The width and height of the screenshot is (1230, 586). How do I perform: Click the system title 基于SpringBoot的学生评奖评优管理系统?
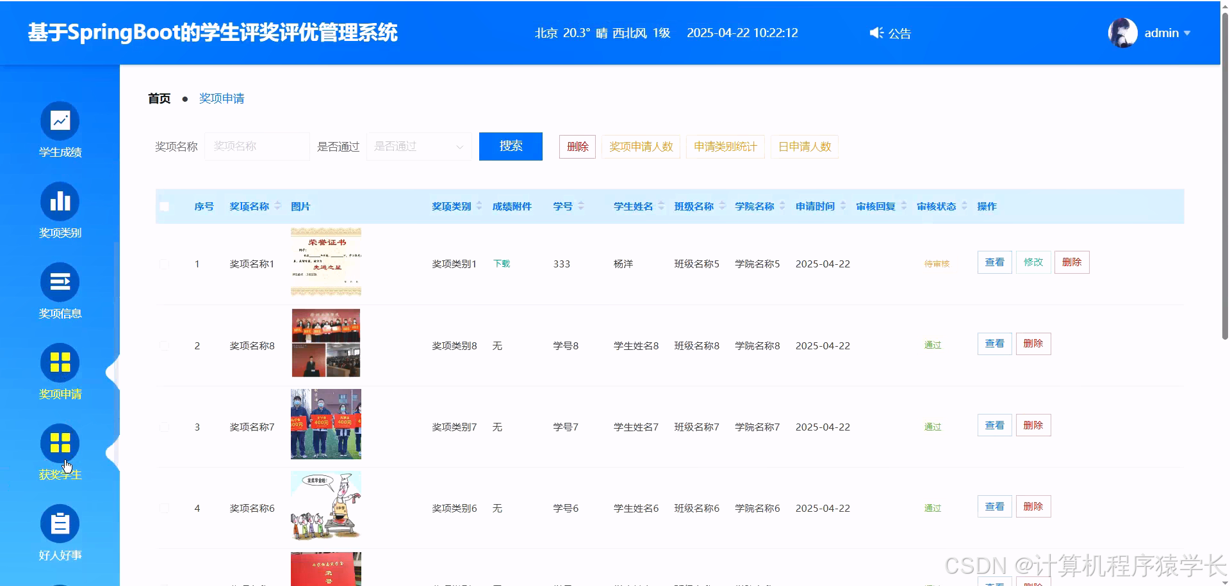pos(213,33)
